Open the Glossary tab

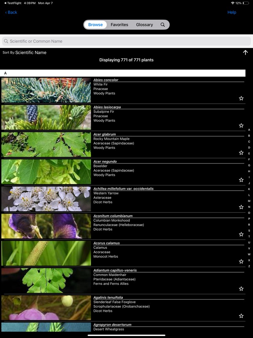point(144,24)
